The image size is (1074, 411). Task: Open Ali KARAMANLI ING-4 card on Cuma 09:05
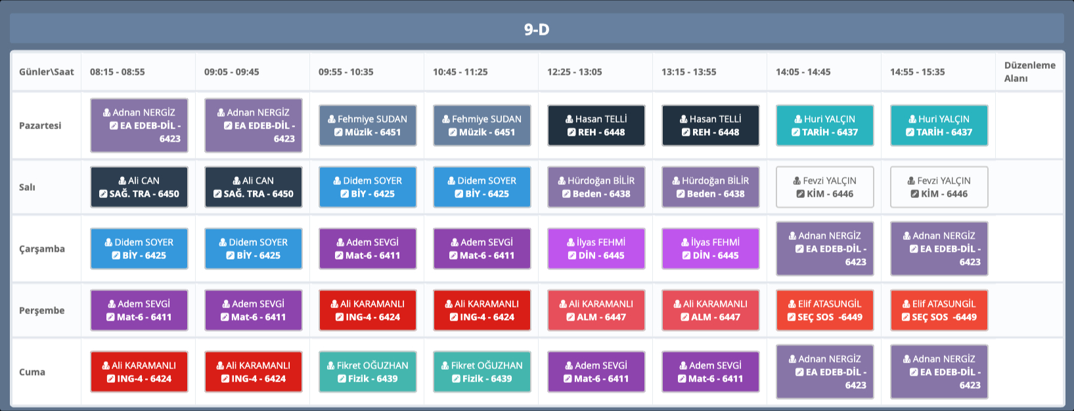pos(254,372)
